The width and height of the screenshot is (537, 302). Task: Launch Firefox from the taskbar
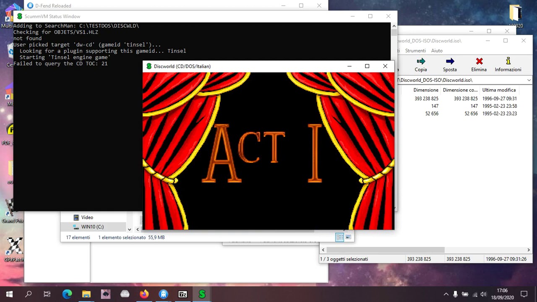(x=144, y=294)
